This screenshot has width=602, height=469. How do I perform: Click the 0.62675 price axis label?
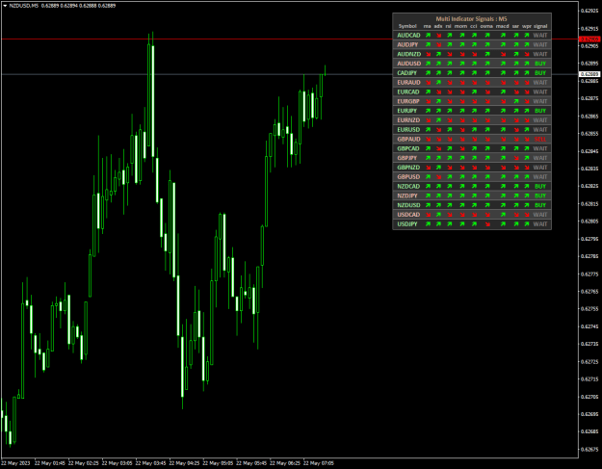pos(589,450)
